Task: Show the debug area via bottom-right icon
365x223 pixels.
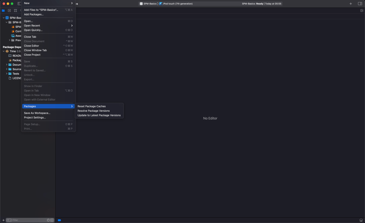Action: [x=361, y=220]
